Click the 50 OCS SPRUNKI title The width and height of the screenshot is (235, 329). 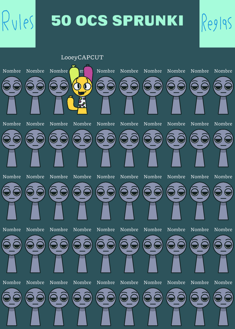point(117,21)
